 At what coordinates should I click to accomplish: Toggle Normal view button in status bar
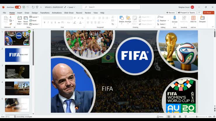[x=169, y=117]
